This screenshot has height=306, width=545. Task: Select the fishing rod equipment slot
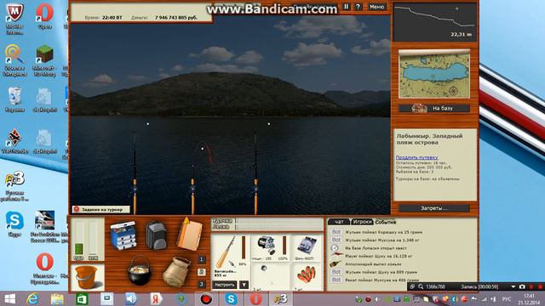coord(230,256)
